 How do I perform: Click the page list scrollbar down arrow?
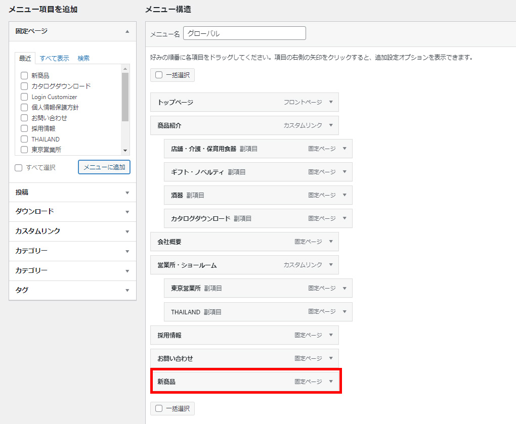[x=125, y=151]
